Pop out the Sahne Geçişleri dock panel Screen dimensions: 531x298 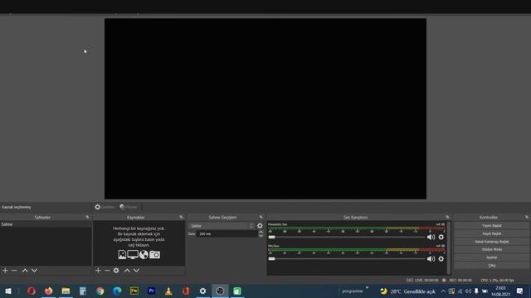(261, 217)
